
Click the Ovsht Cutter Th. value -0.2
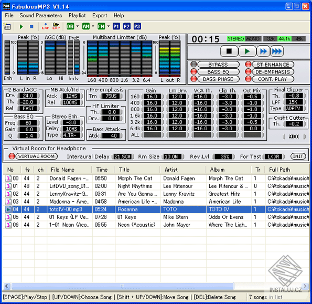pyautogui.click(x=294, y=124)
